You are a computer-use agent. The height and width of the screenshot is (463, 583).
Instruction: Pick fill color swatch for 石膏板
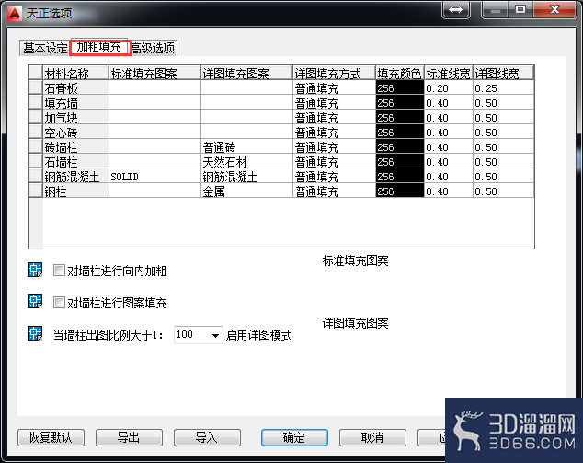(x=400, y=88)
